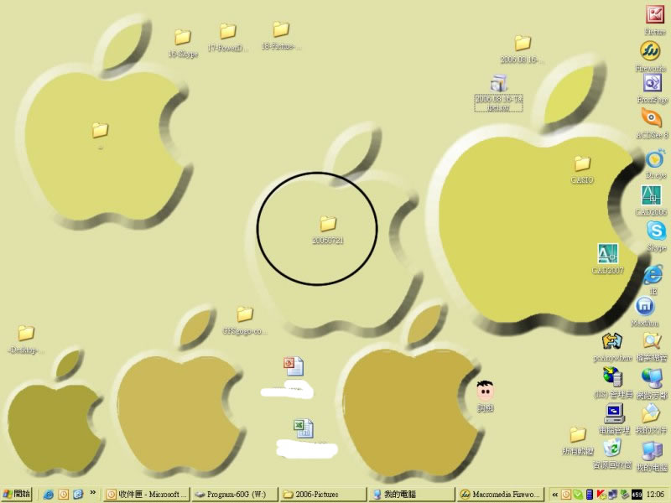Launch the Maxthon browser shortcut
The image size is (671, 503).
pyautogui.click(x=645, y=306)
